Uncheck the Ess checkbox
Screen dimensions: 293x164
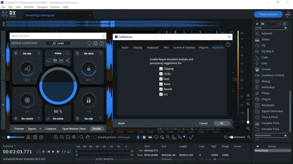(161, 94)
